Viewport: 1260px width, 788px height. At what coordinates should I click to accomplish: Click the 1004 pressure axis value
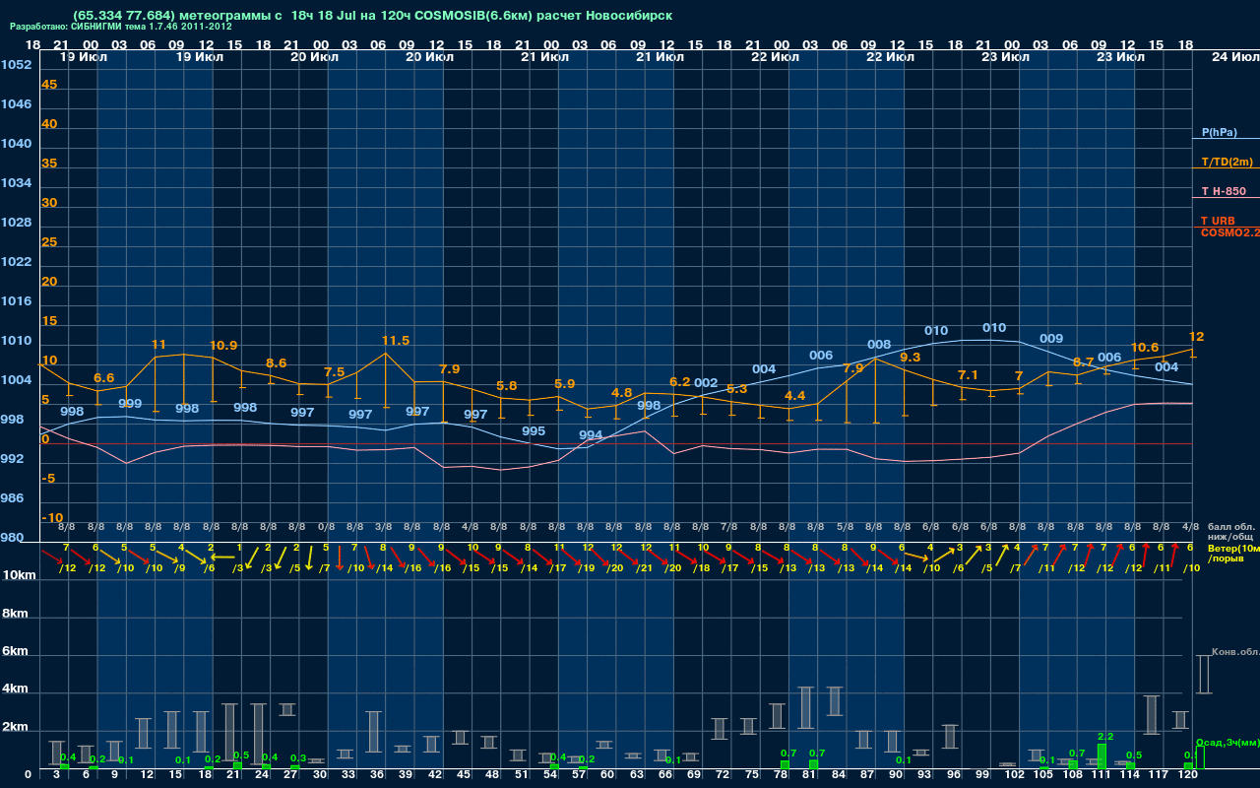point(16,380)
